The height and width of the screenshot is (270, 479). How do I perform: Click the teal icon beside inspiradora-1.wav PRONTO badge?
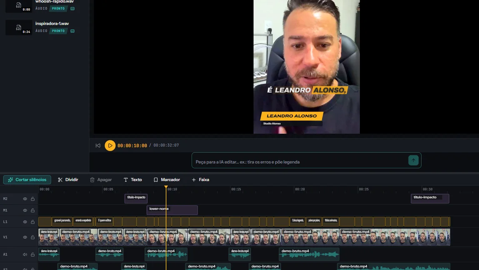point(72,31)
